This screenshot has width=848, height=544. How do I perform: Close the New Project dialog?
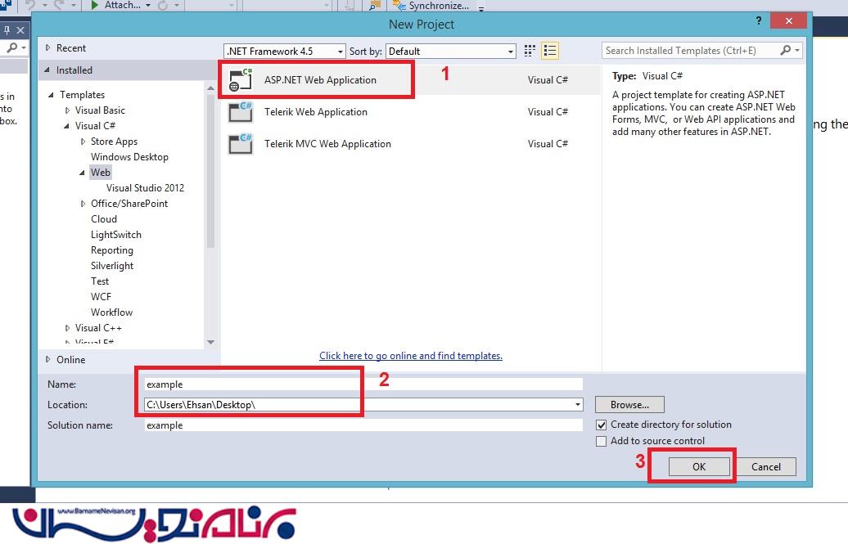[788, 20]
